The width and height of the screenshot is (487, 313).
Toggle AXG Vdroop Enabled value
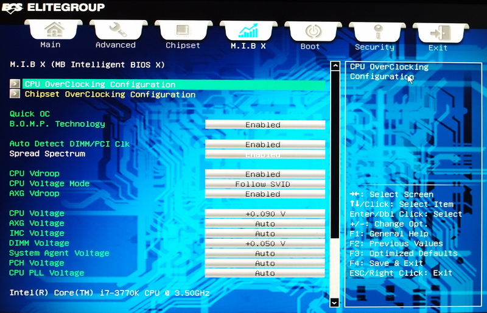click(265, 194)
